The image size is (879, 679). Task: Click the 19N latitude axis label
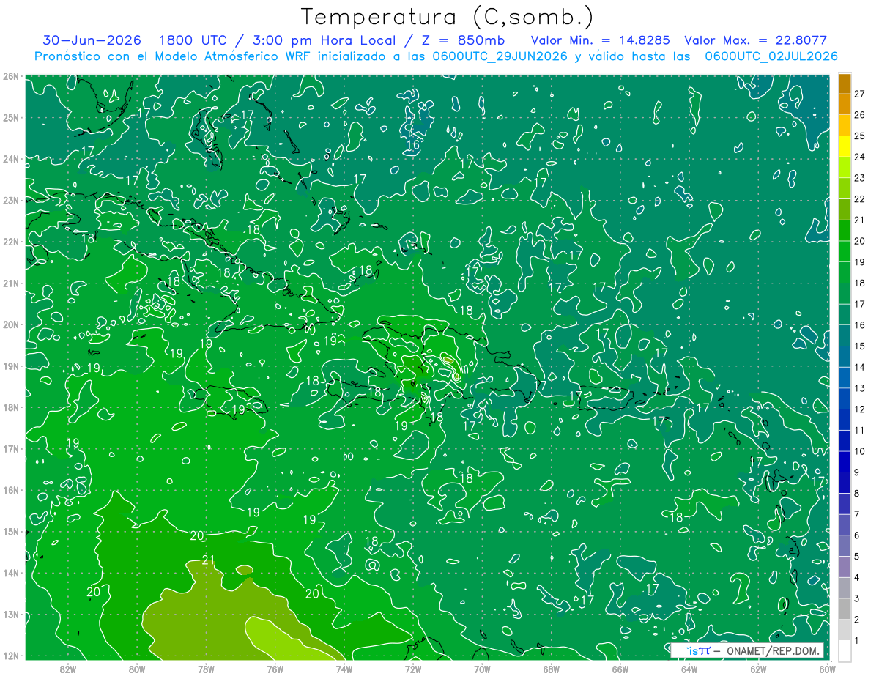pos(10,366)
